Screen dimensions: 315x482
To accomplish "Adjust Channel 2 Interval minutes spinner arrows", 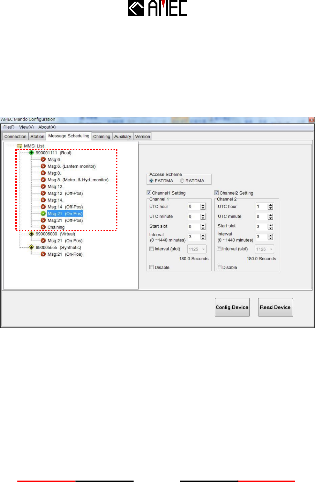I will pos(271,237).
